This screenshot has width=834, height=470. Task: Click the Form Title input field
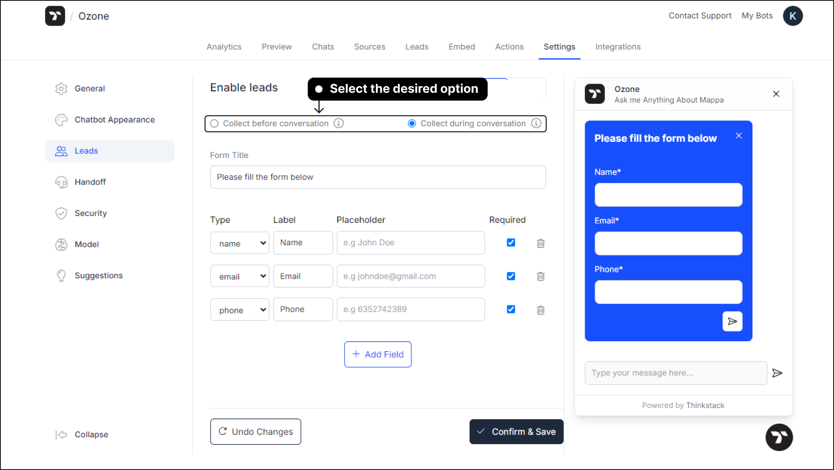pos(378,177)
